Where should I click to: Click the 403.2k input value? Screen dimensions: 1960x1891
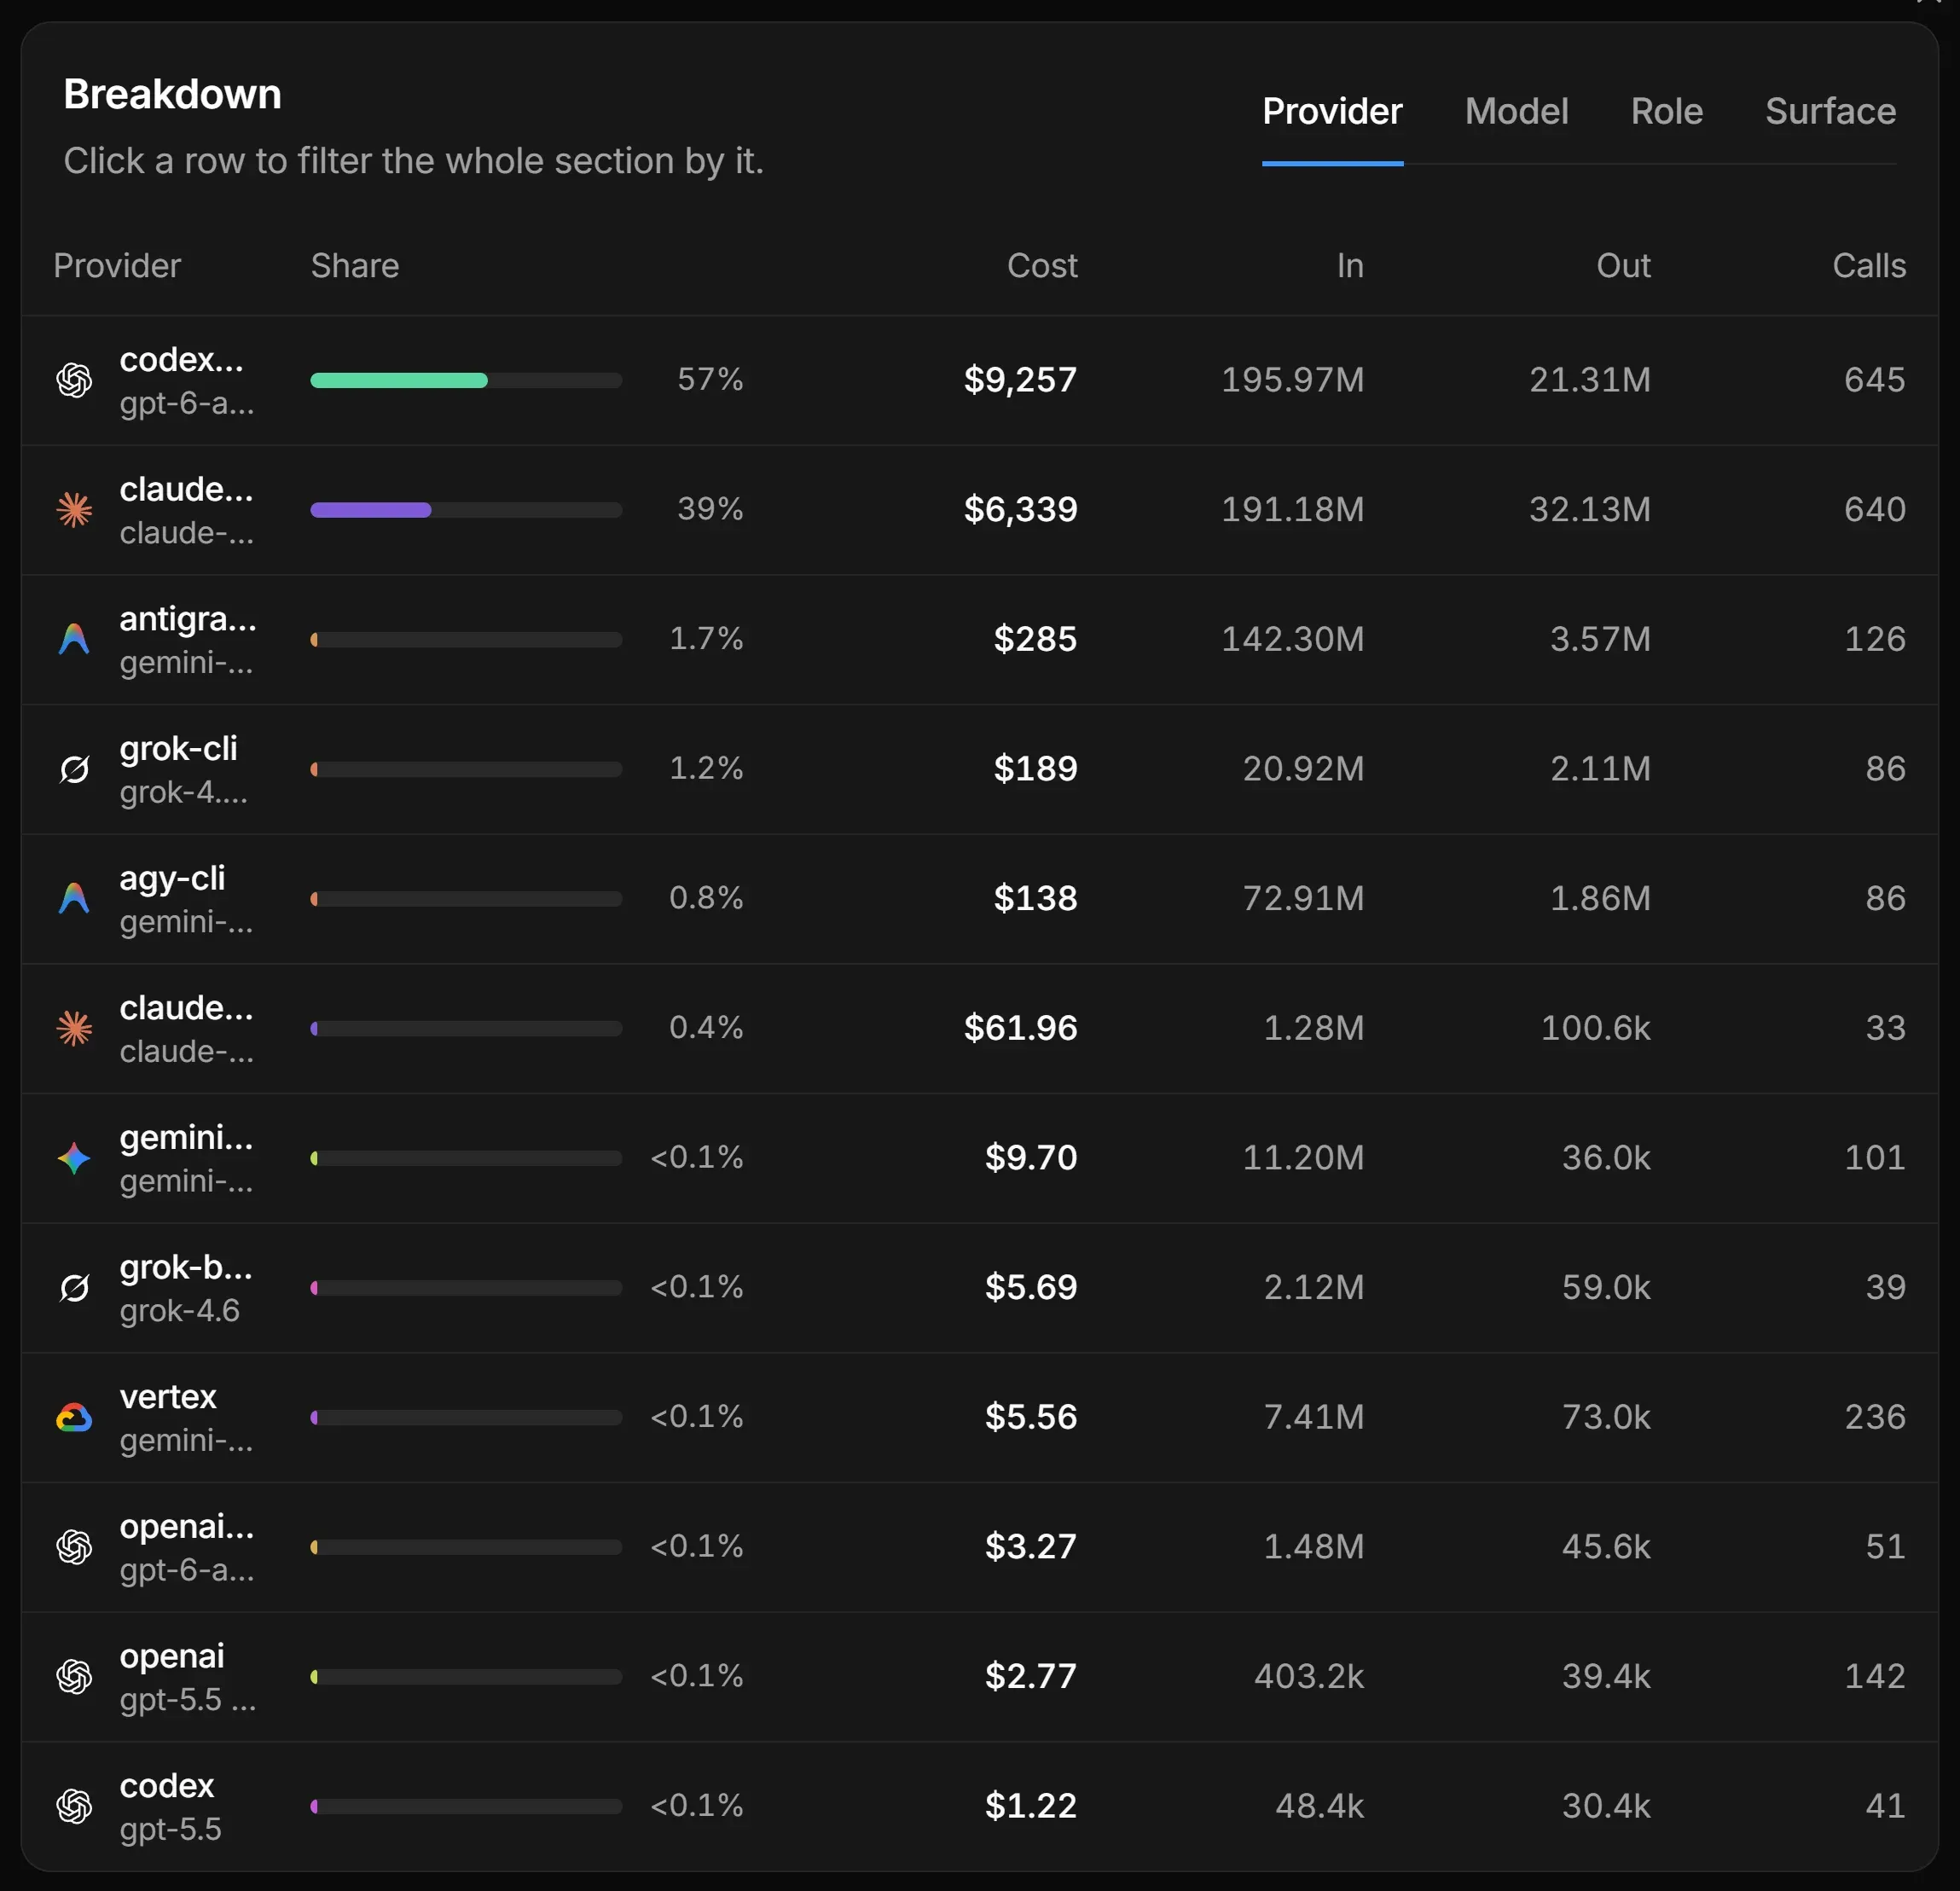pyautogui.click(x=1309, y=1676)
